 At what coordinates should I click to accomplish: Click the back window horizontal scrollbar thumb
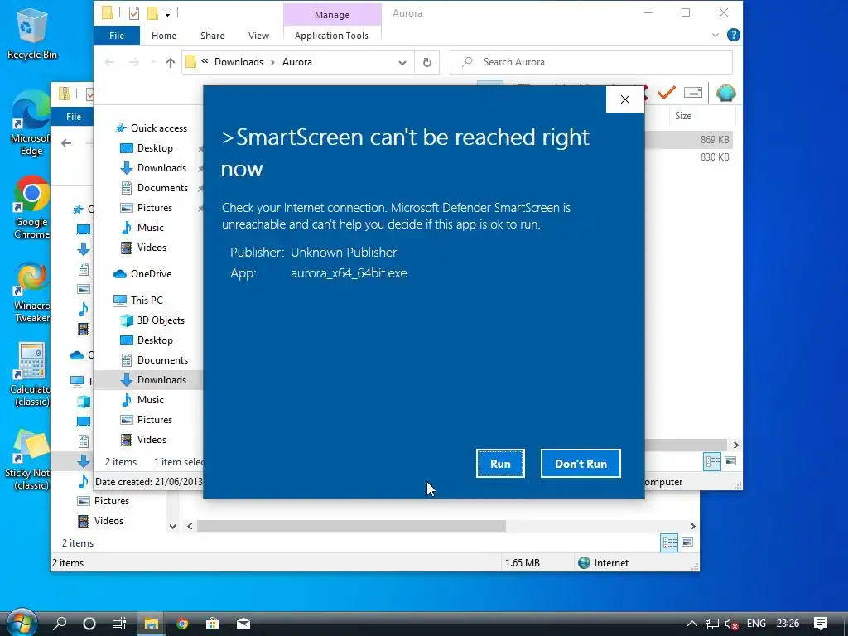point(351,526)
